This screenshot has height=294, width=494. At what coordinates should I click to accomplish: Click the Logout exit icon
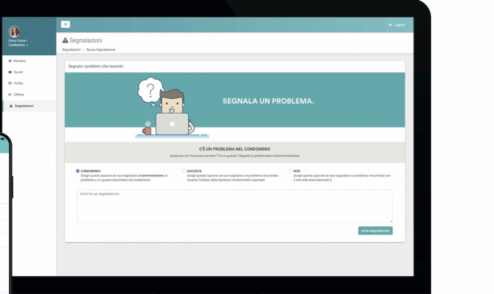click(390, 25)
